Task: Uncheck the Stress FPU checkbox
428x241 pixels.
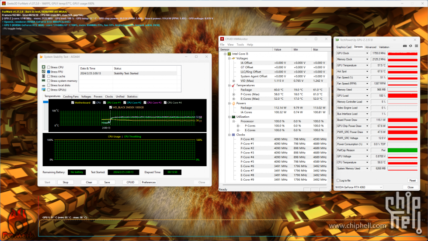Action: [49, 72]
